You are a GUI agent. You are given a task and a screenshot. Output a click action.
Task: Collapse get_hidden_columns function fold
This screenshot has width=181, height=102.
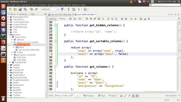55,25
